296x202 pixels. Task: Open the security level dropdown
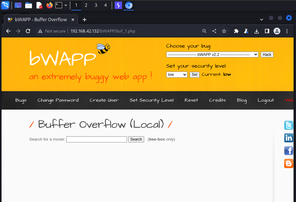point(177,75)
